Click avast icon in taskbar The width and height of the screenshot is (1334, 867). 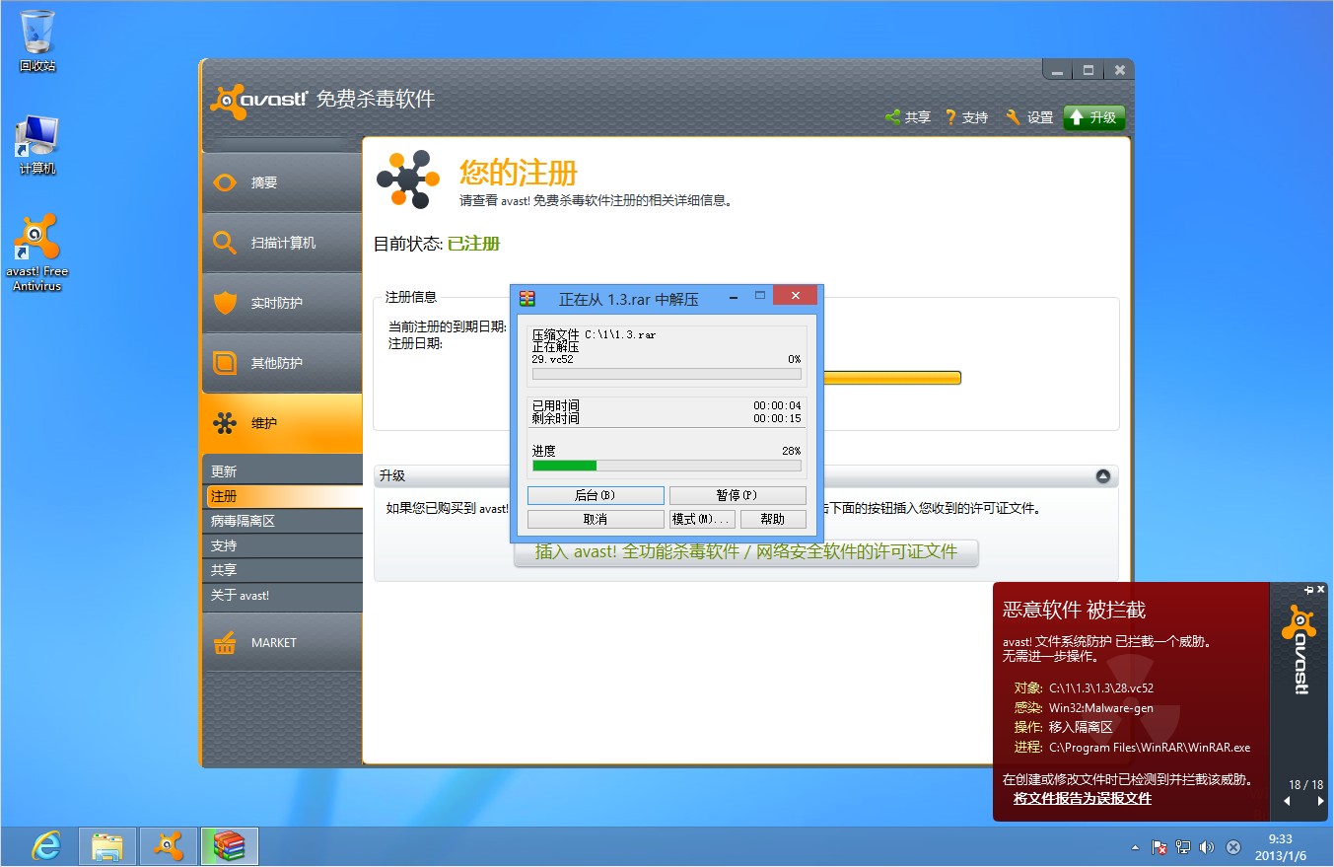click(169, 846)
